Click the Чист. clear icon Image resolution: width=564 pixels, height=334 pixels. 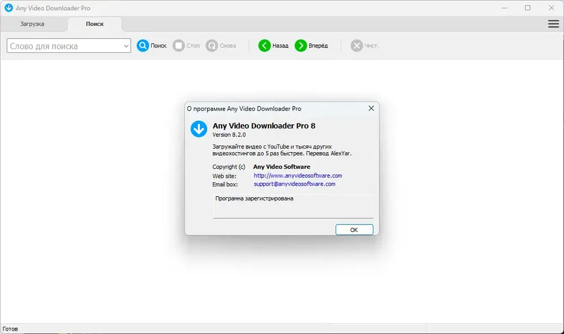356,46
